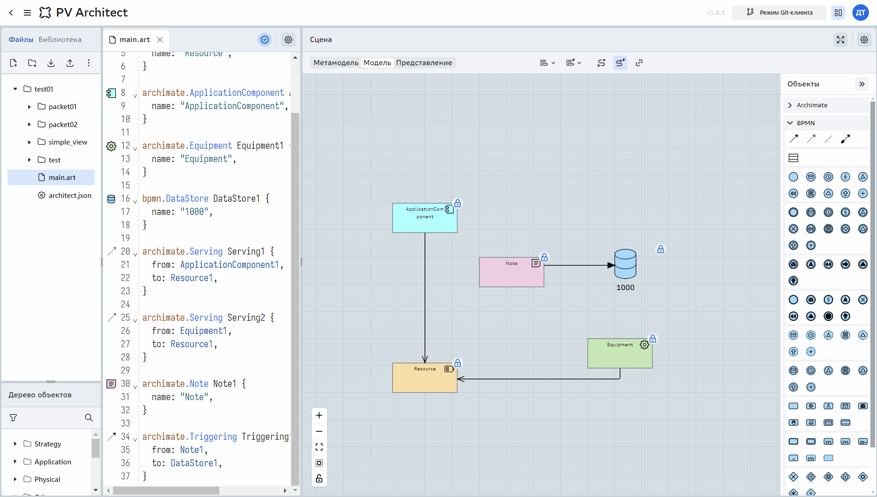Fit the diagram to screen
877x497 pixels.
point(319,447)
